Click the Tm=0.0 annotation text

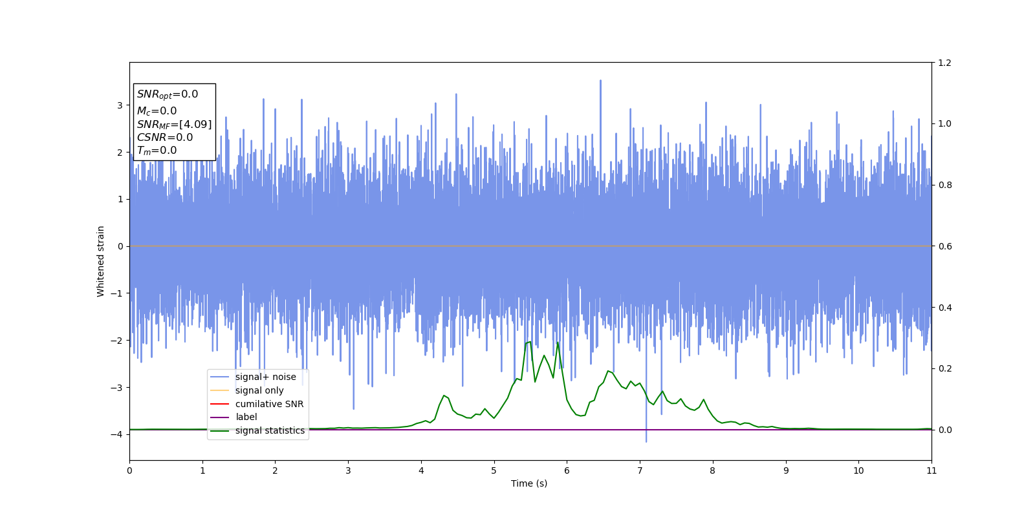click(x=157, y=151)
